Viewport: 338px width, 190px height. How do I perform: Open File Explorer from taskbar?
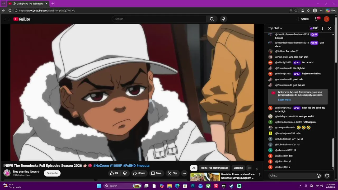[170, 186]
